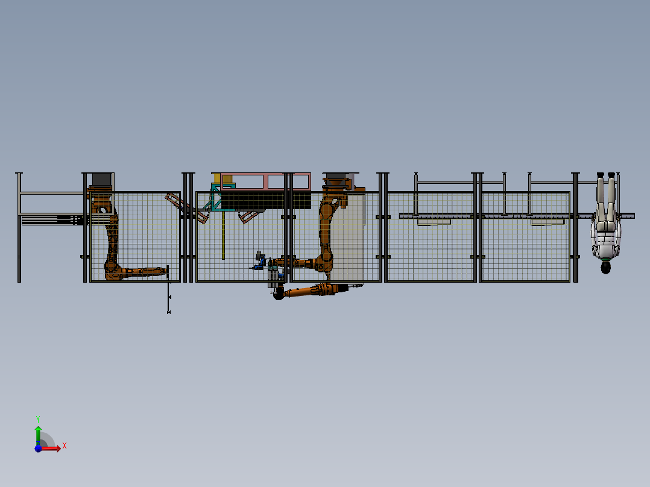Select the yellow vertical post under the teal bracket
Screen dimensions: 650x487
223,235
